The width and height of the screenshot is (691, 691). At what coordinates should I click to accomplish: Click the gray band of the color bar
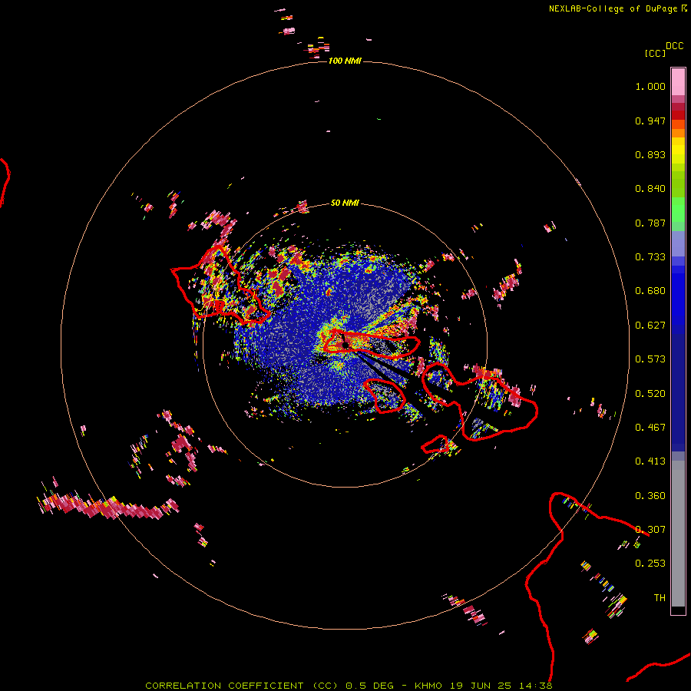coord(678,534)
